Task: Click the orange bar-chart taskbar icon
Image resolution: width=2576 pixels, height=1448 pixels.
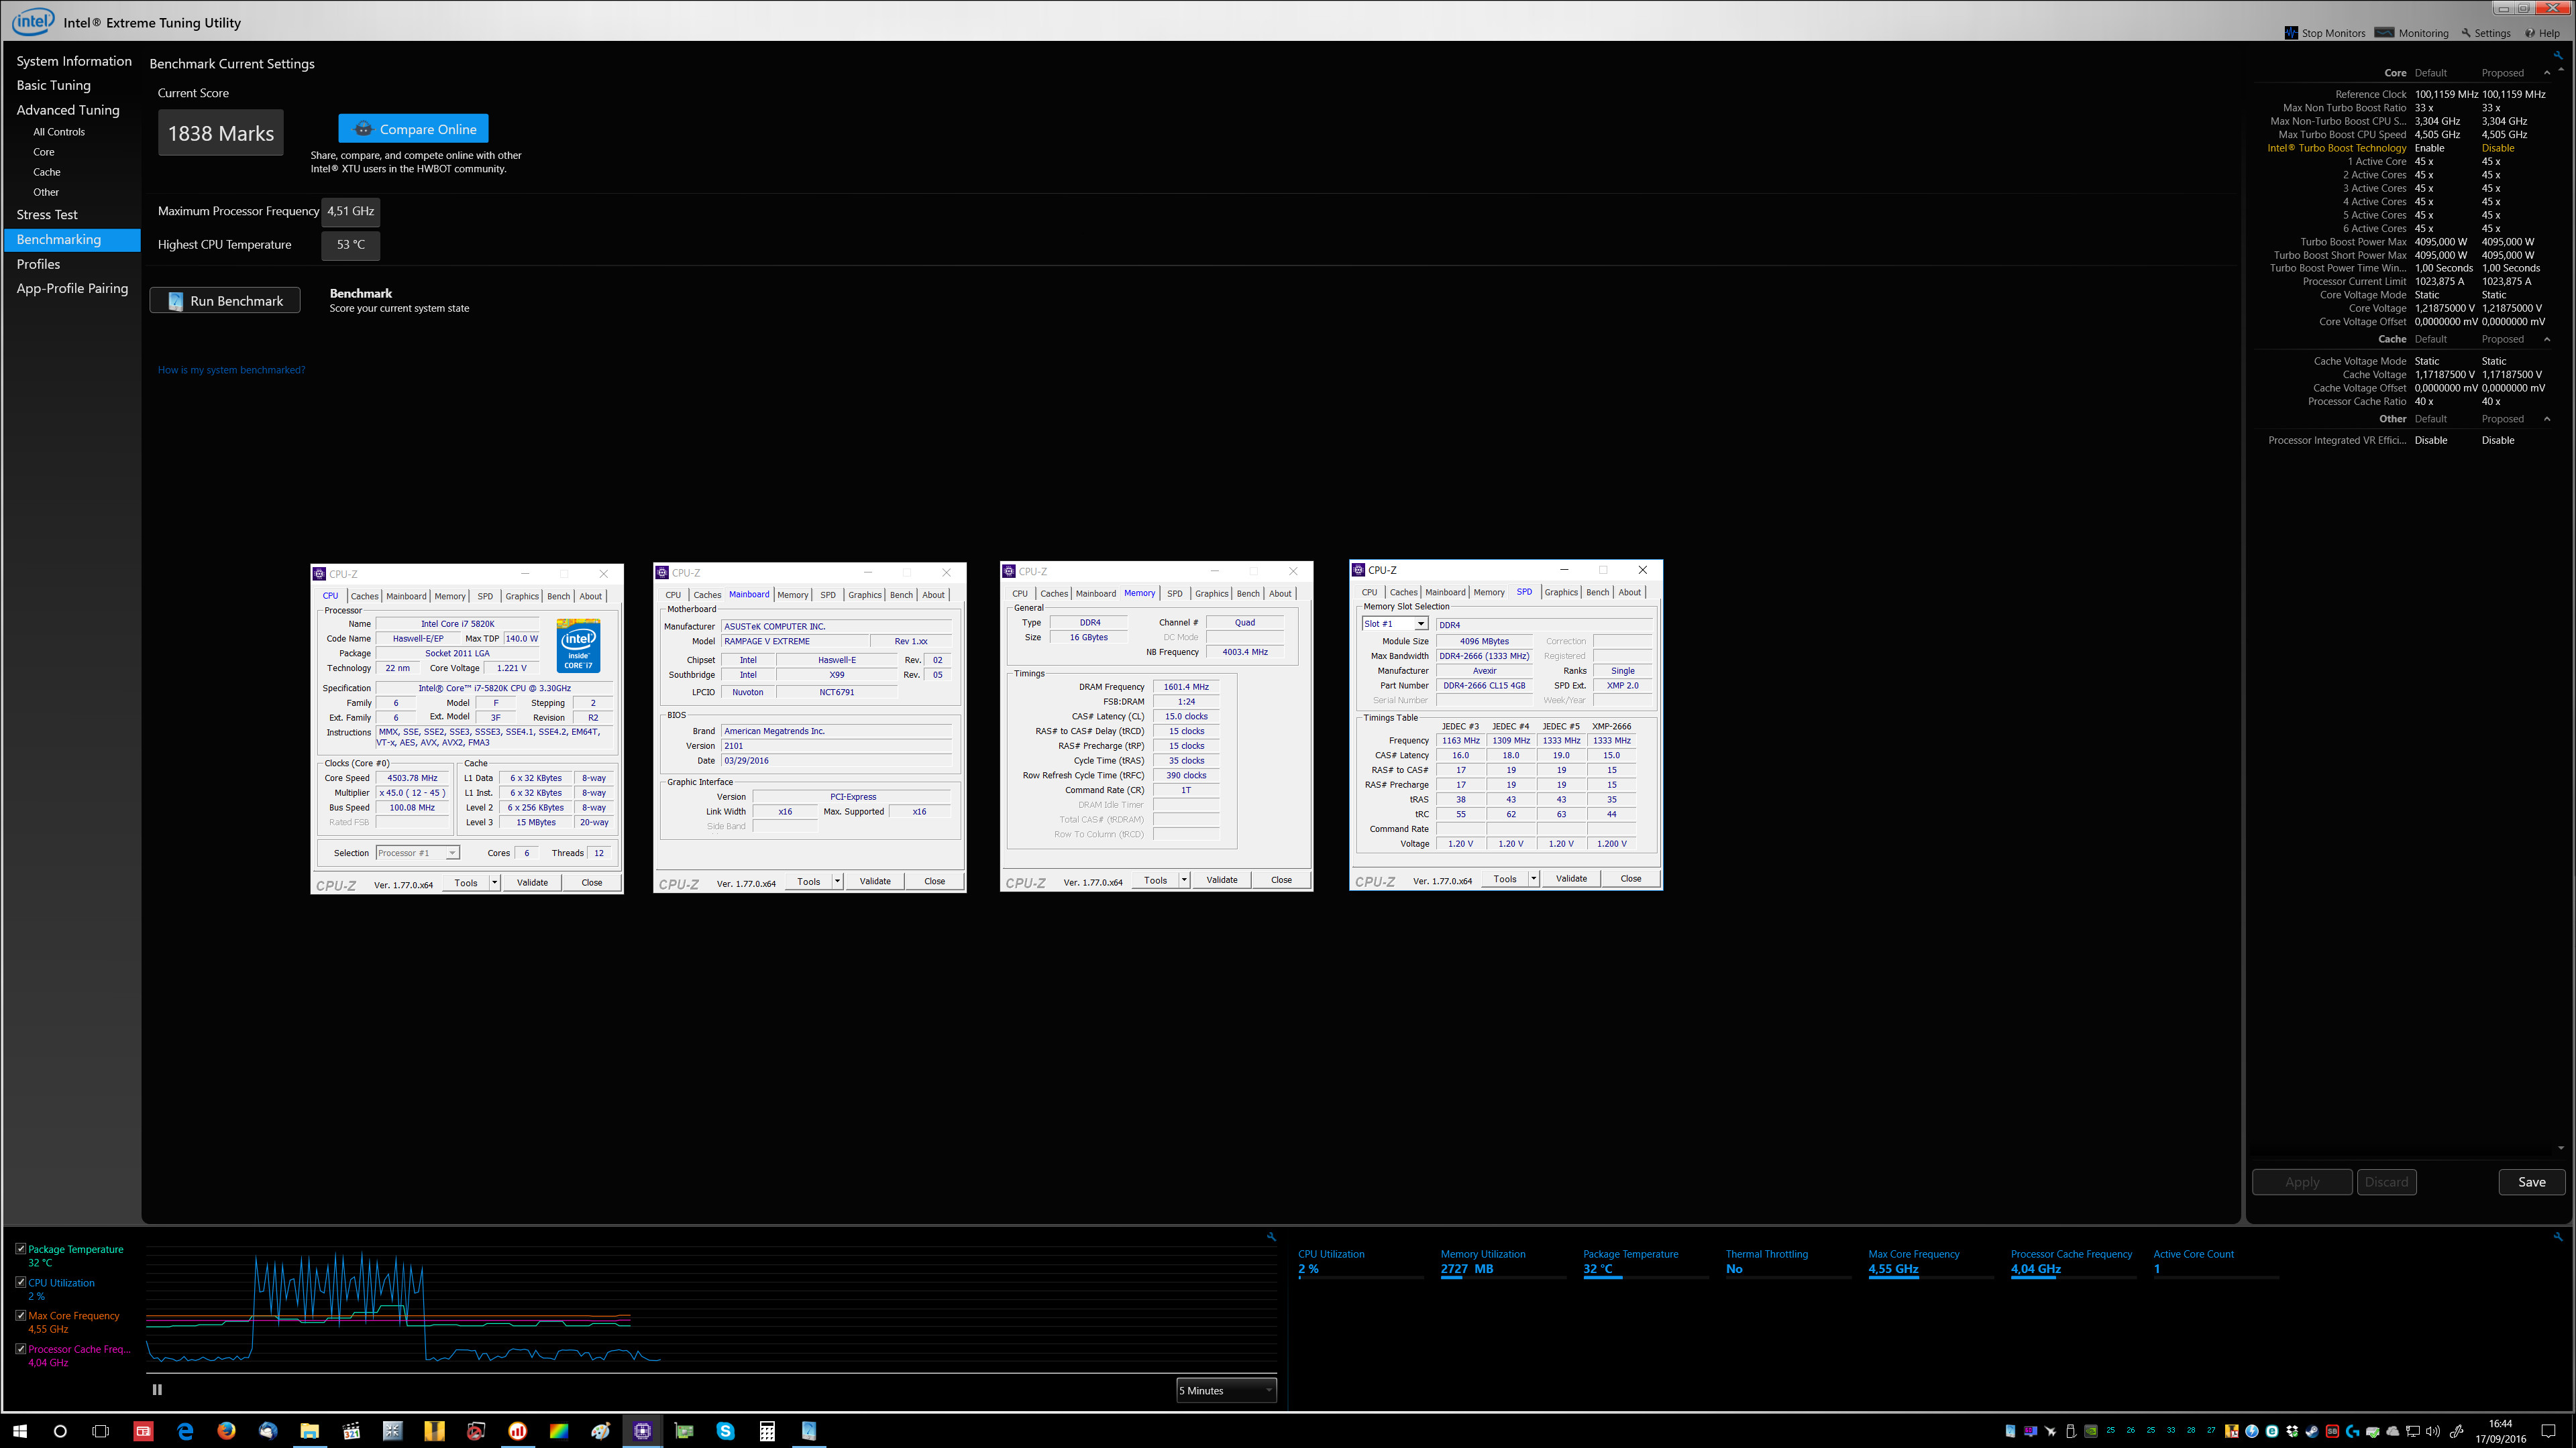Action: point(517,1431)
